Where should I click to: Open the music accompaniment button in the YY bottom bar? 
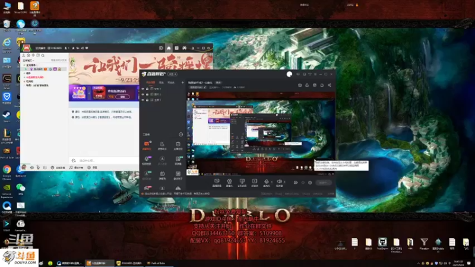[x=76, y=167]
